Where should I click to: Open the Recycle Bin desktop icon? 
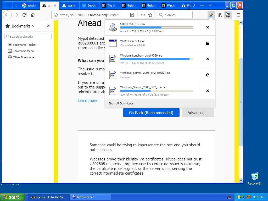[255, 179]
